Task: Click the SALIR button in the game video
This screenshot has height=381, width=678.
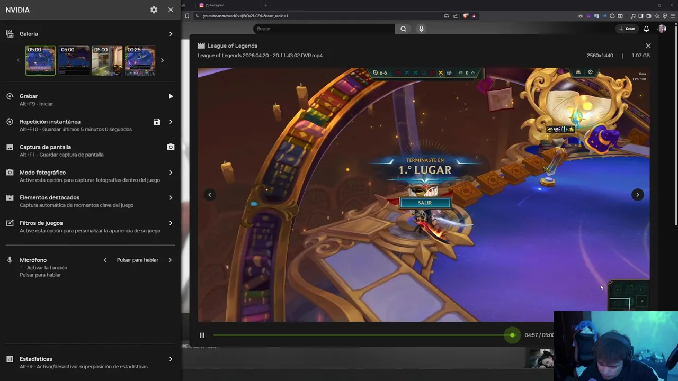Action: click(425, 203)
